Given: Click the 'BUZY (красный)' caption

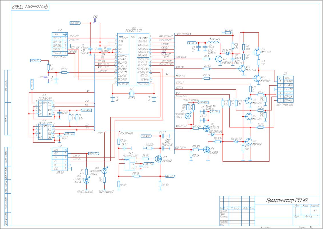Looking at the screenshot, I should [106, 192].
